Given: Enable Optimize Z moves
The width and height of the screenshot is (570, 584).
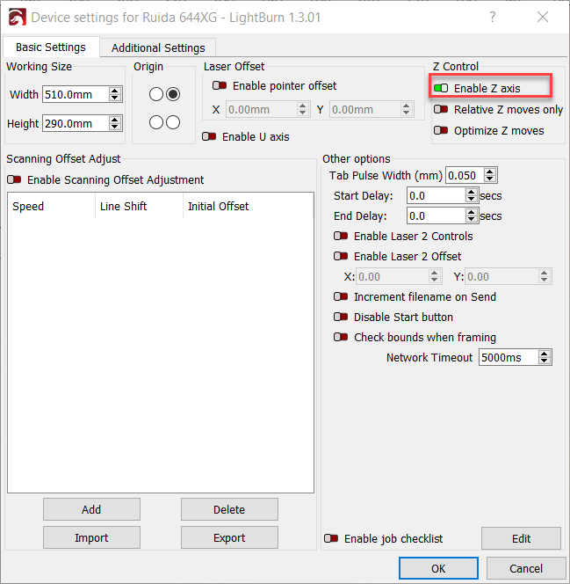Looking at the screenshot, I should pyautogui.click(x=441, y=130).
